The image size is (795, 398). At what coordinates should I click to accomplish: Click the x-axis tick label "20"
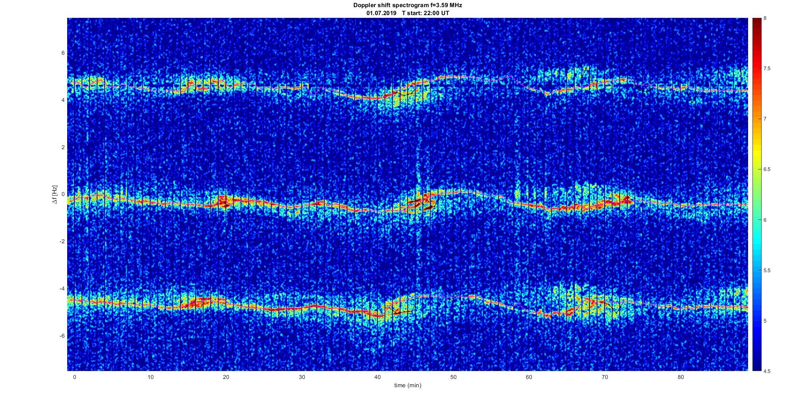[226, 377]
